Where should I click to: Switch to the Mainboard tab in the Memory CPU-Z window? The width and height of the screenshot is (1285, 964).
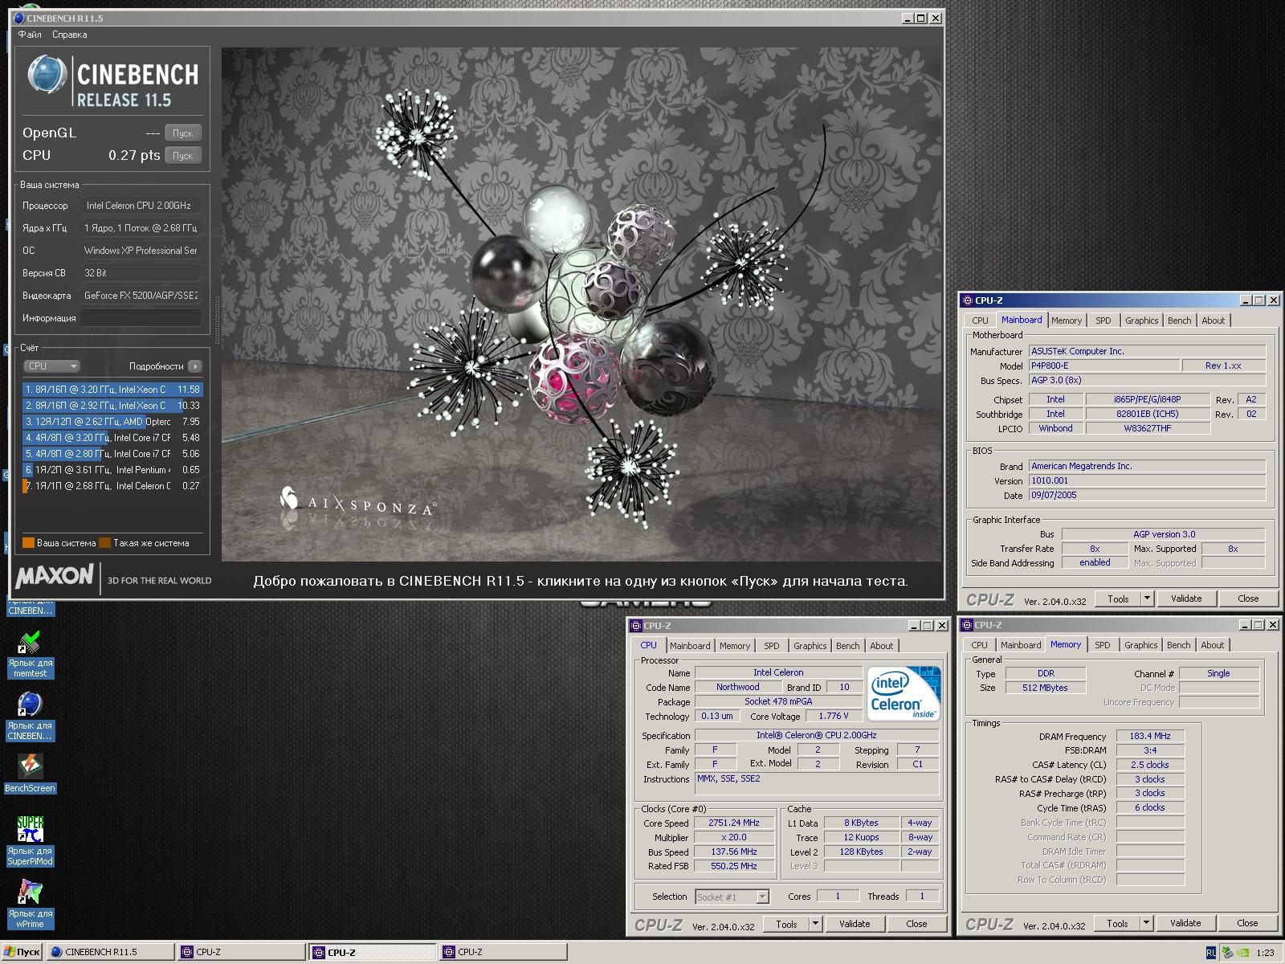[x=1020, y=645]
